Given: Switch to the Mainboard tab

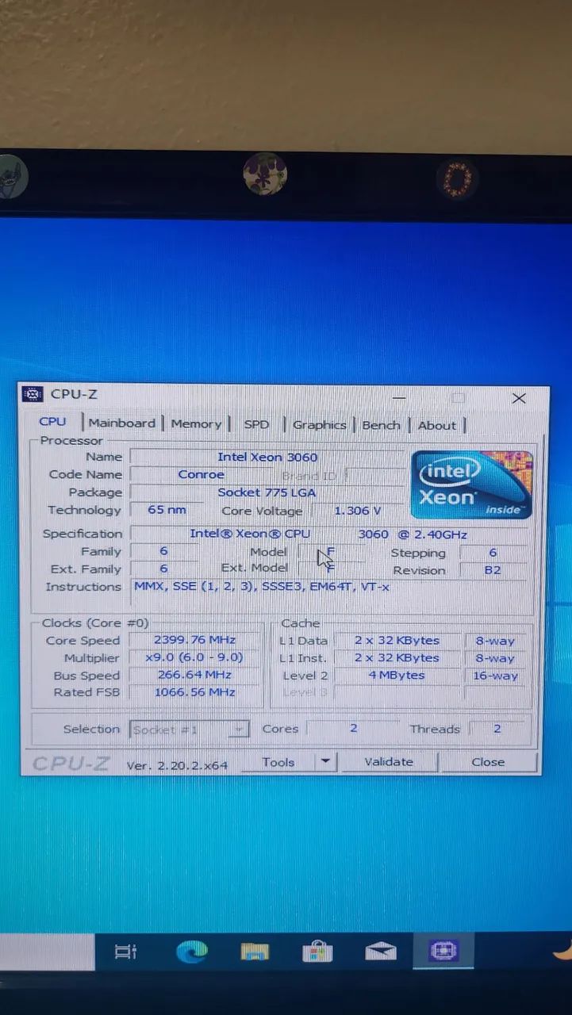Looking at the screenshot, I should (x=122, y=423).
